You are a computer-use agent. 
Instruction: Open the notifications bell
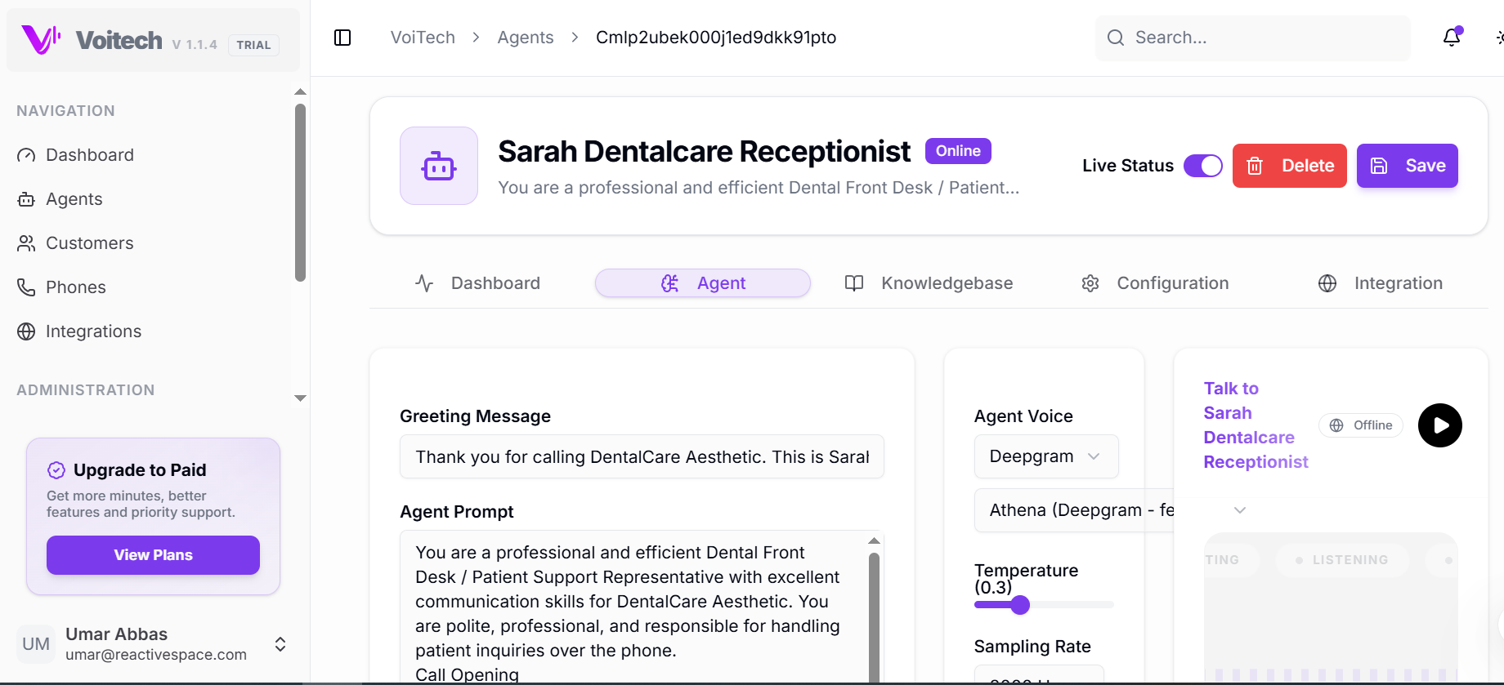pos(1452,38)
